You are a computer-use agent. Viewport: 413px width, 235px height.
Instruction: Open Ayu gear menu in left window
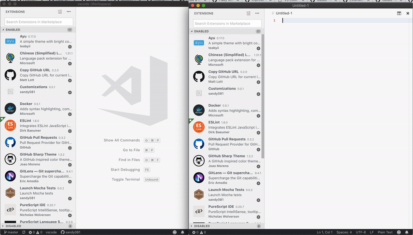pos(70,47)
